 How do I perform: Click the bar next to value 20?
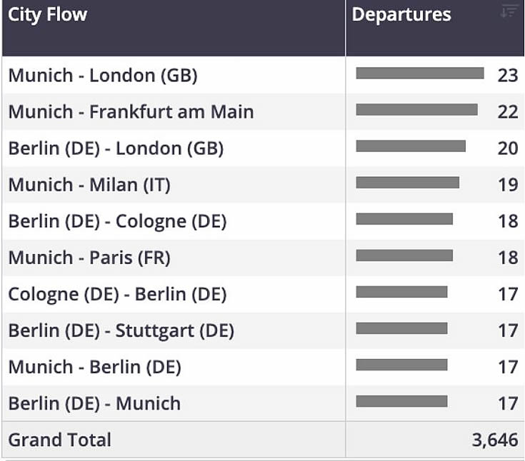[411, 146]
